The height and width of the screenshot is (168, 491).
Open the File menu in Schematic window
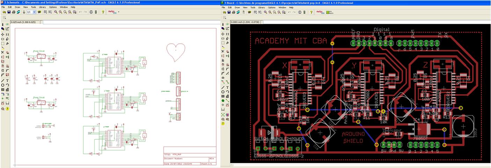(3, 7)
